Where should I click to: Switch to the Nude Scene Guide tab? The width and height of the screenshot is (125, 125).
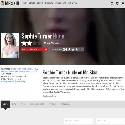tap(37, 104)
